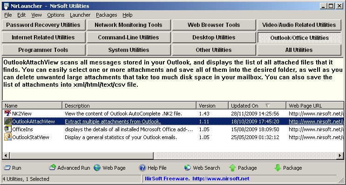Click the NirLauncher title bar icon
The image size is (346, 185).
(6, 6)
